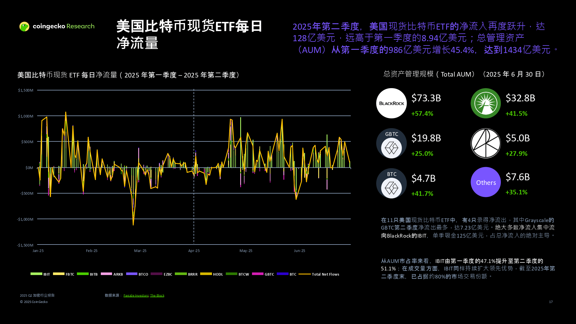576x324 pixels.
Task: Click the IBIT legend color swatch
Action: click(x=36, y=274)
